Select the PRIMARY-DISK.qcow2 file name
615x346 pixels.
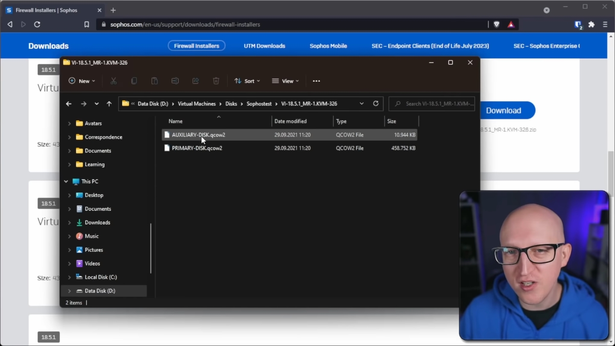[x=197, y=148]
